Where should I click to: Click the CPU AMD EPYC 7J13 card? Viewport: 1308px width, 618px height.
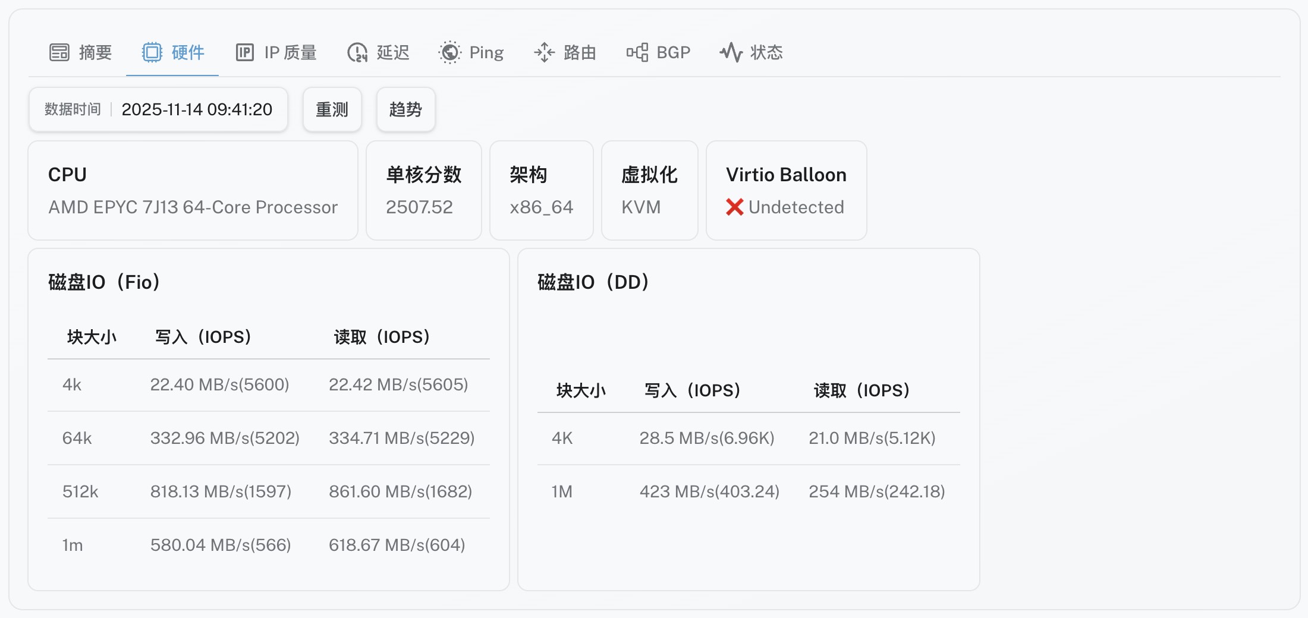pos(193,190)
